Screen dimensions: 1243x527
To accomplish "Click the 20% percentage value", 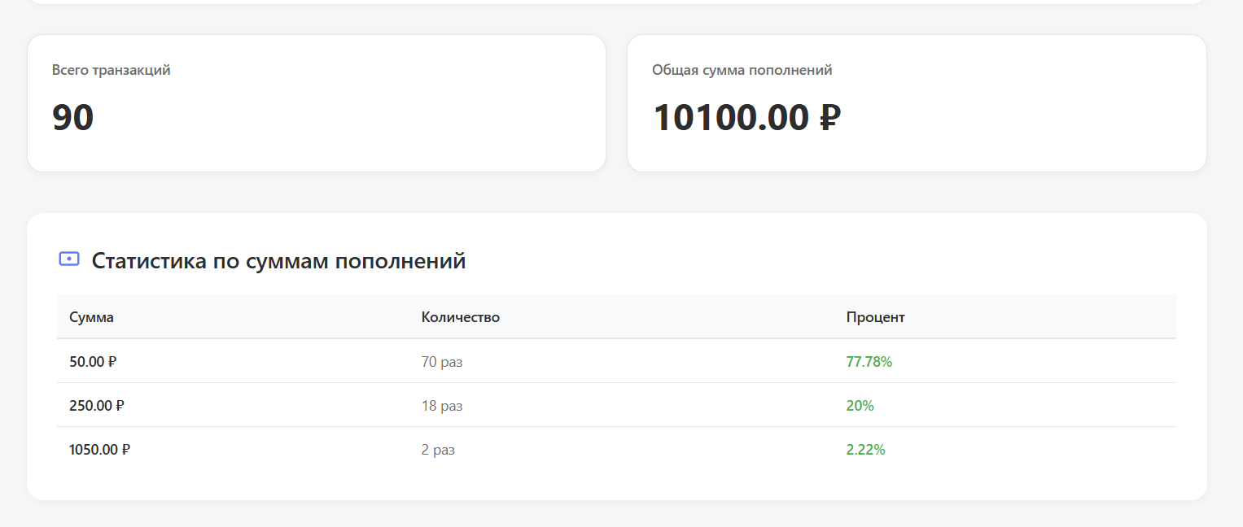I will [860, 406].
